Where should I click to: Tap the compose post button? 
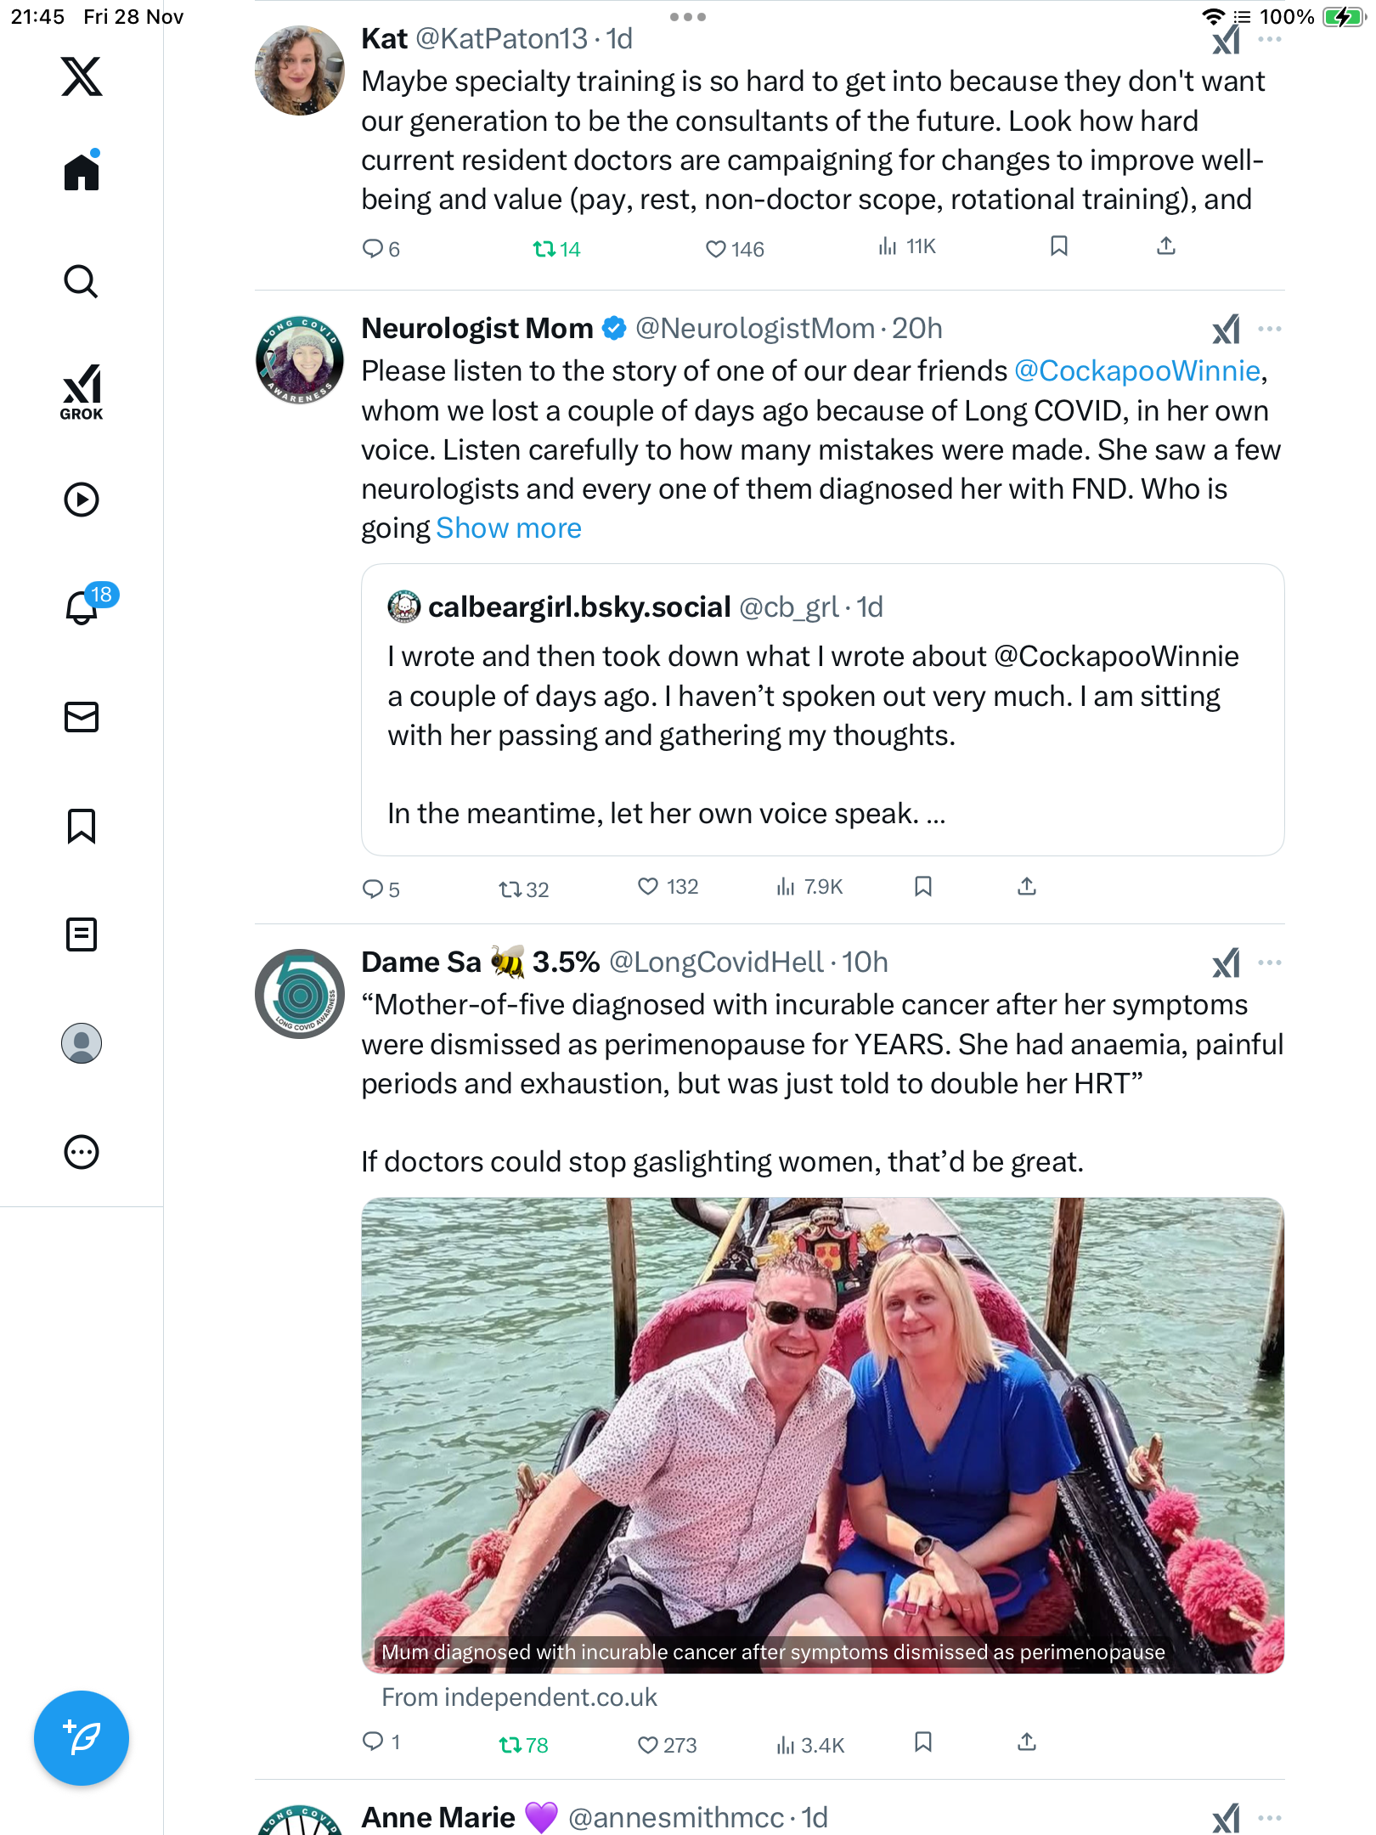click(x=82, y=1738)
